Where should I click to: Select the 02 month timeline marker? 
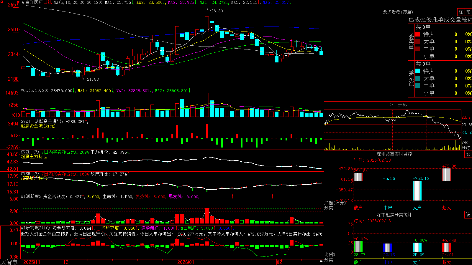point(279,262)
